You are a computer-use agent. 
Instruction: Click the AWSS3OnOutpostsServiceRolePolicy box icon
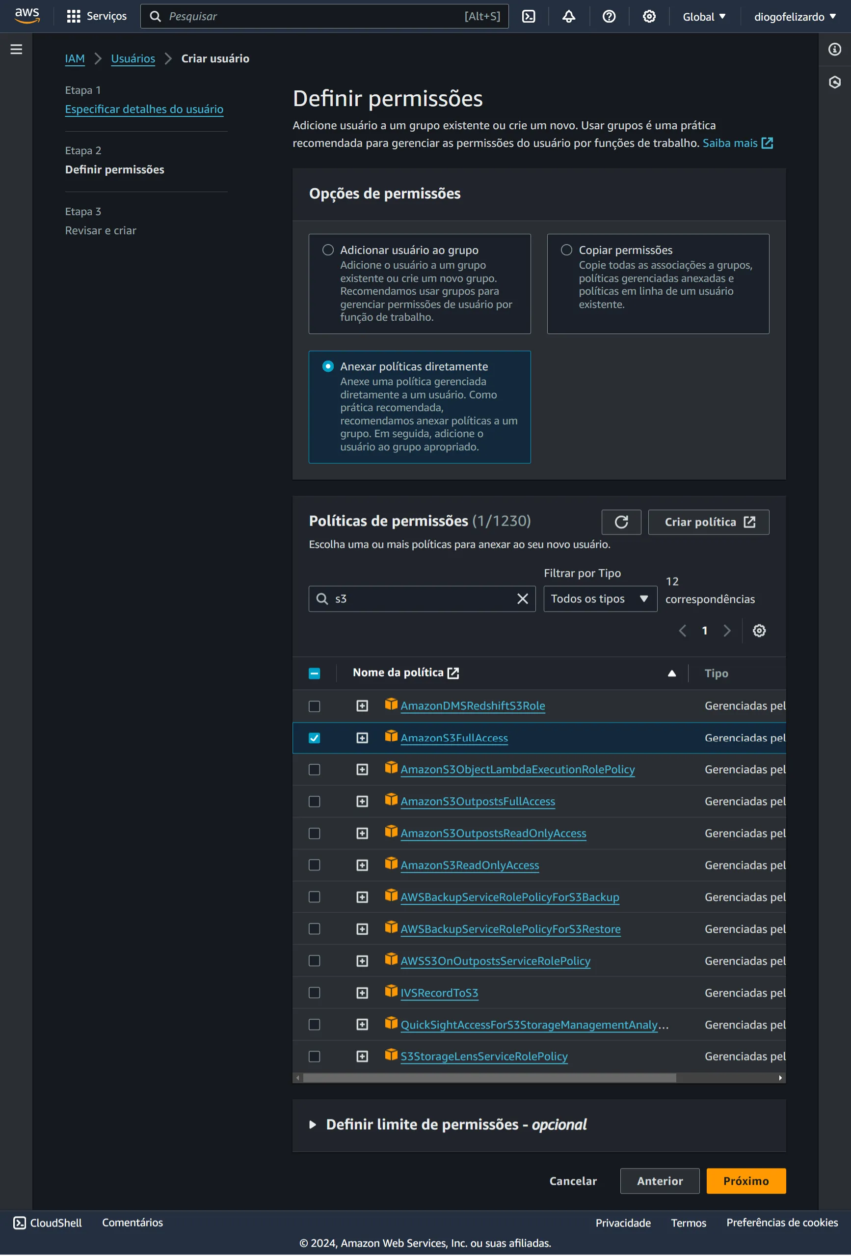point(391,959)
